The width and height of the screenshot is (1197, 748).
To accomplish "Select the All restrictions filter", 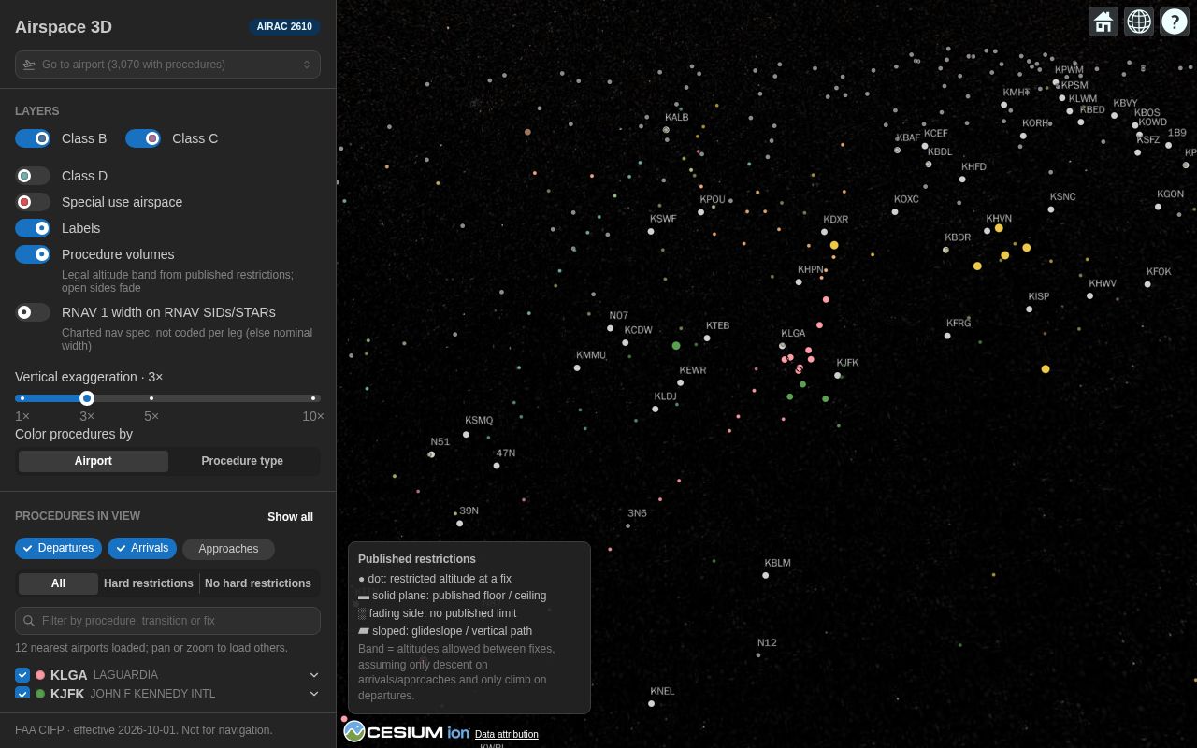I will 58,583.
